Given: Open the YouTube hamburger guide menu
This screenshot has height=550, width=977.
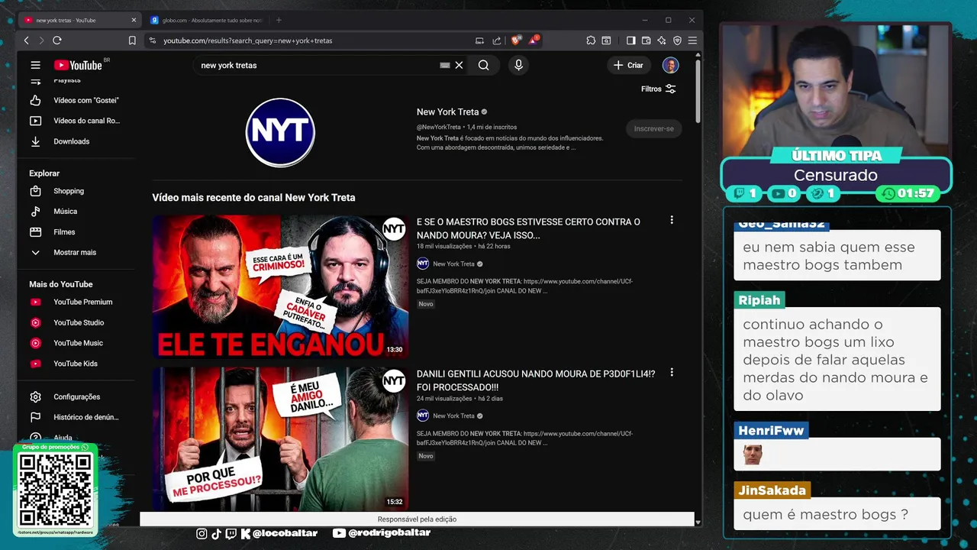Looking at the screenshot, I should [35, 65].
